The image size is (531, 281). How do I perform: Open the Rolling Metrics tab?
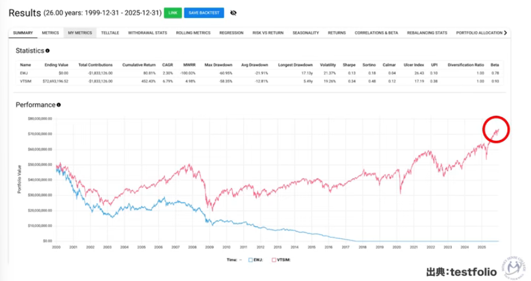(193, 33)
